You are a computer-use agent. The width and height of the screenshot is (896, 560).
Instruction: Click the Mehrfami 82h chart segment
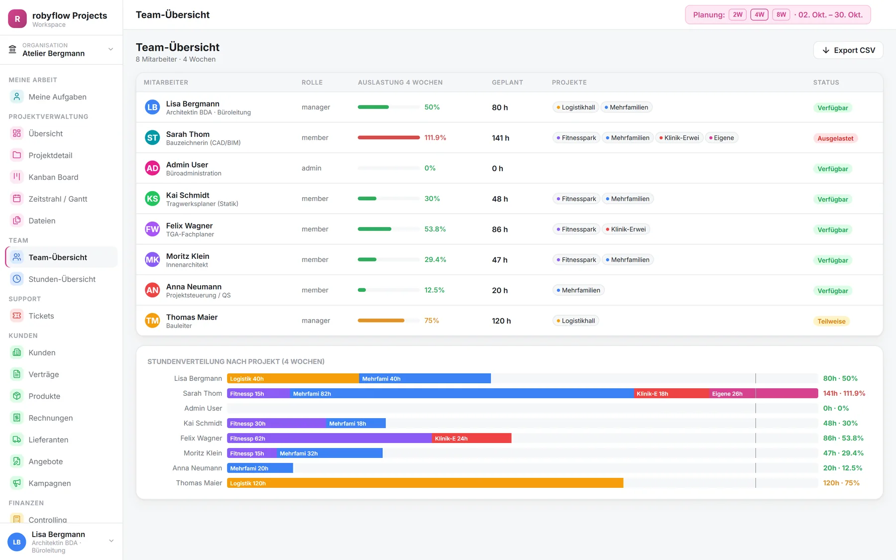(462, 394)
